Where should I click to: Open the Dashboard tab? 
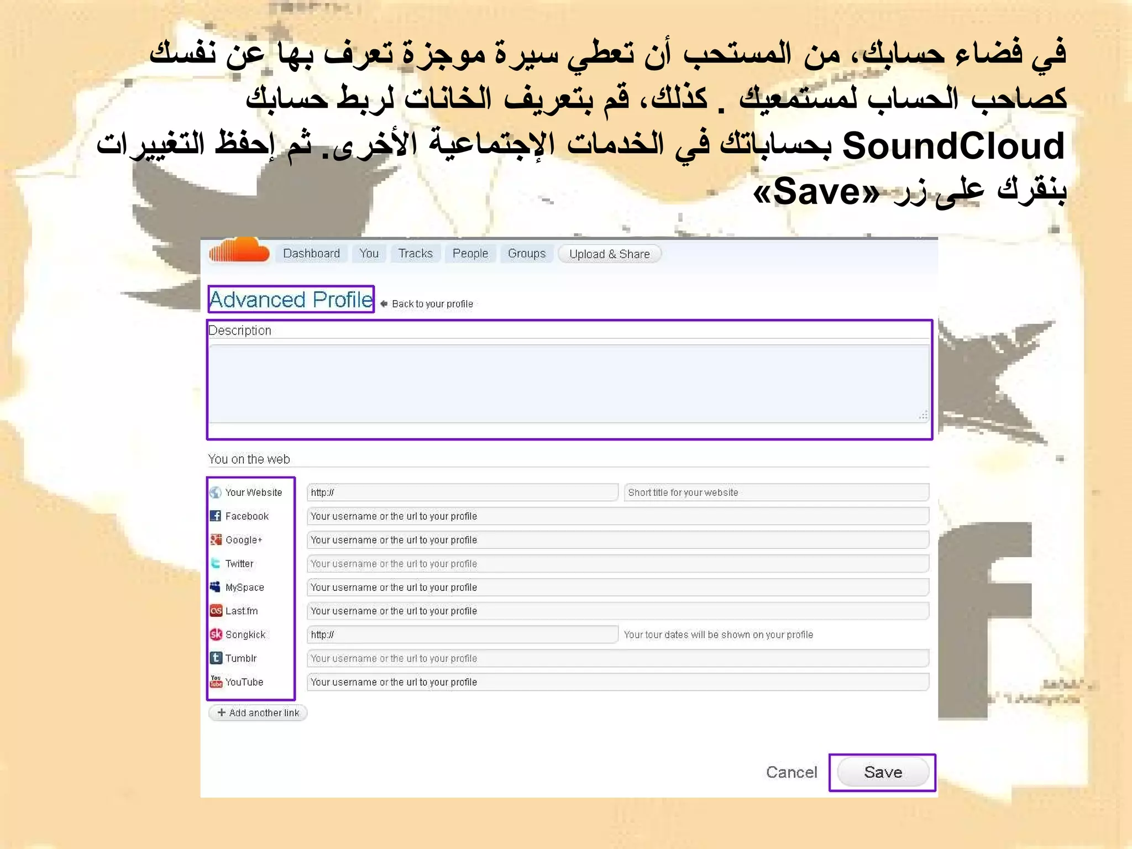311,254
